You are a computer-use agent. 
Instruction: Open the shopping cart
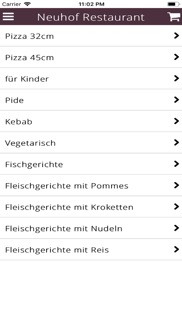pyautogui.click(x=174, y=17)
